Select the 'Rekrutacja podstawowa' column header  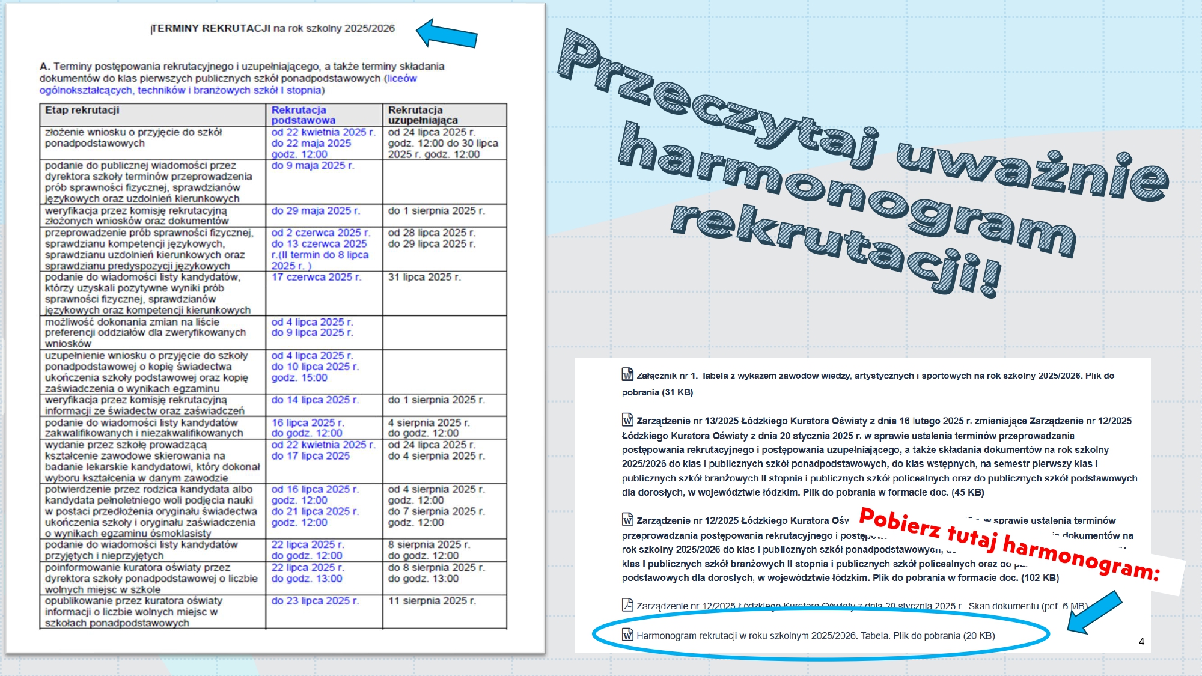[304, 115]
